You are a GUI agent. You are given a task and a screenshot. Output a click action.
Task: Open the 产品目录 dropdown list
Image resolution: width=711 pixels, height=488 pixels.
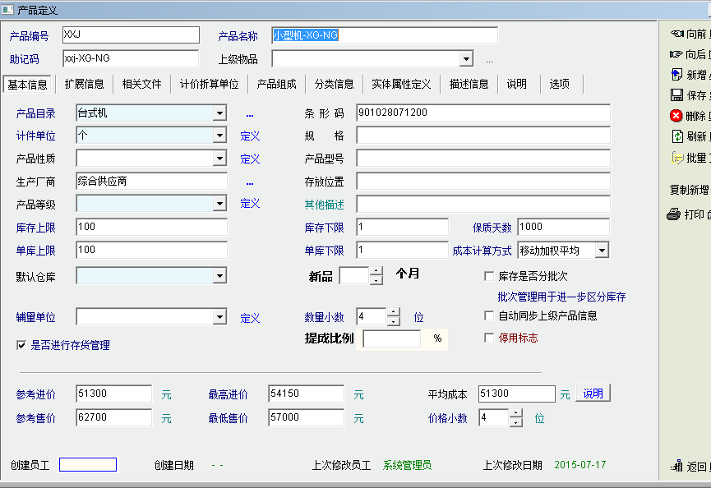tap(219, 113)
